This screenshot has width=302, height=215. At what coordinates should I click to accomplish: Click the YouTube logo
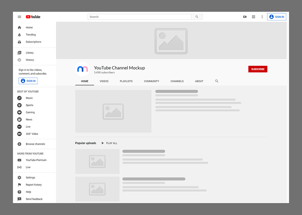[33, 17]
